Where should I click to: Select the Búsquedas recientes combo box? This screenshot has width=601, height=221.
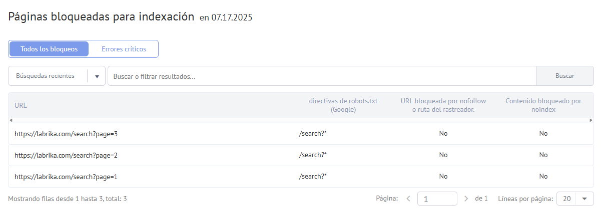coord(57,76)
